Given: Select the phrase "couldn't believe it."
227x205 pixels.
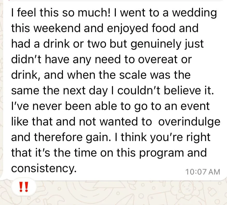Looking at the screenshot, I should (x=166, y=91).
